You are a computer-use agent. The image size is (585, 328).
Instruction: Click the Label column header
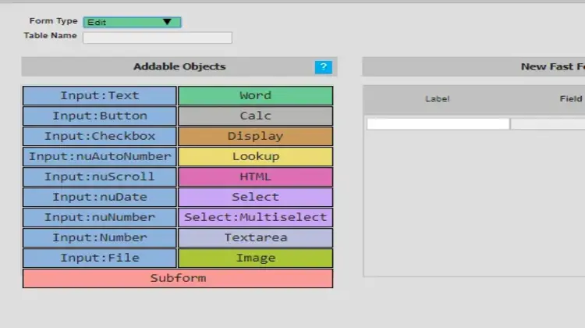click(x=438, y=99)
